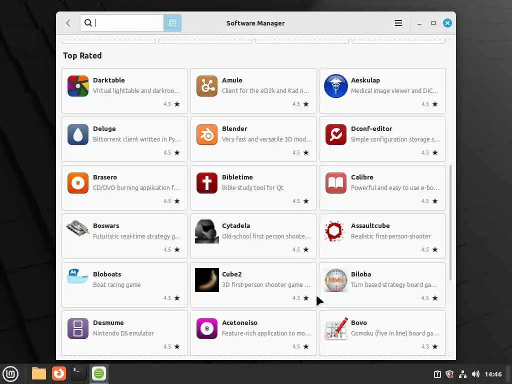Click the vertical scrollbar of the app list
Viewport: 512px width, 384px height.
(450, 222)
